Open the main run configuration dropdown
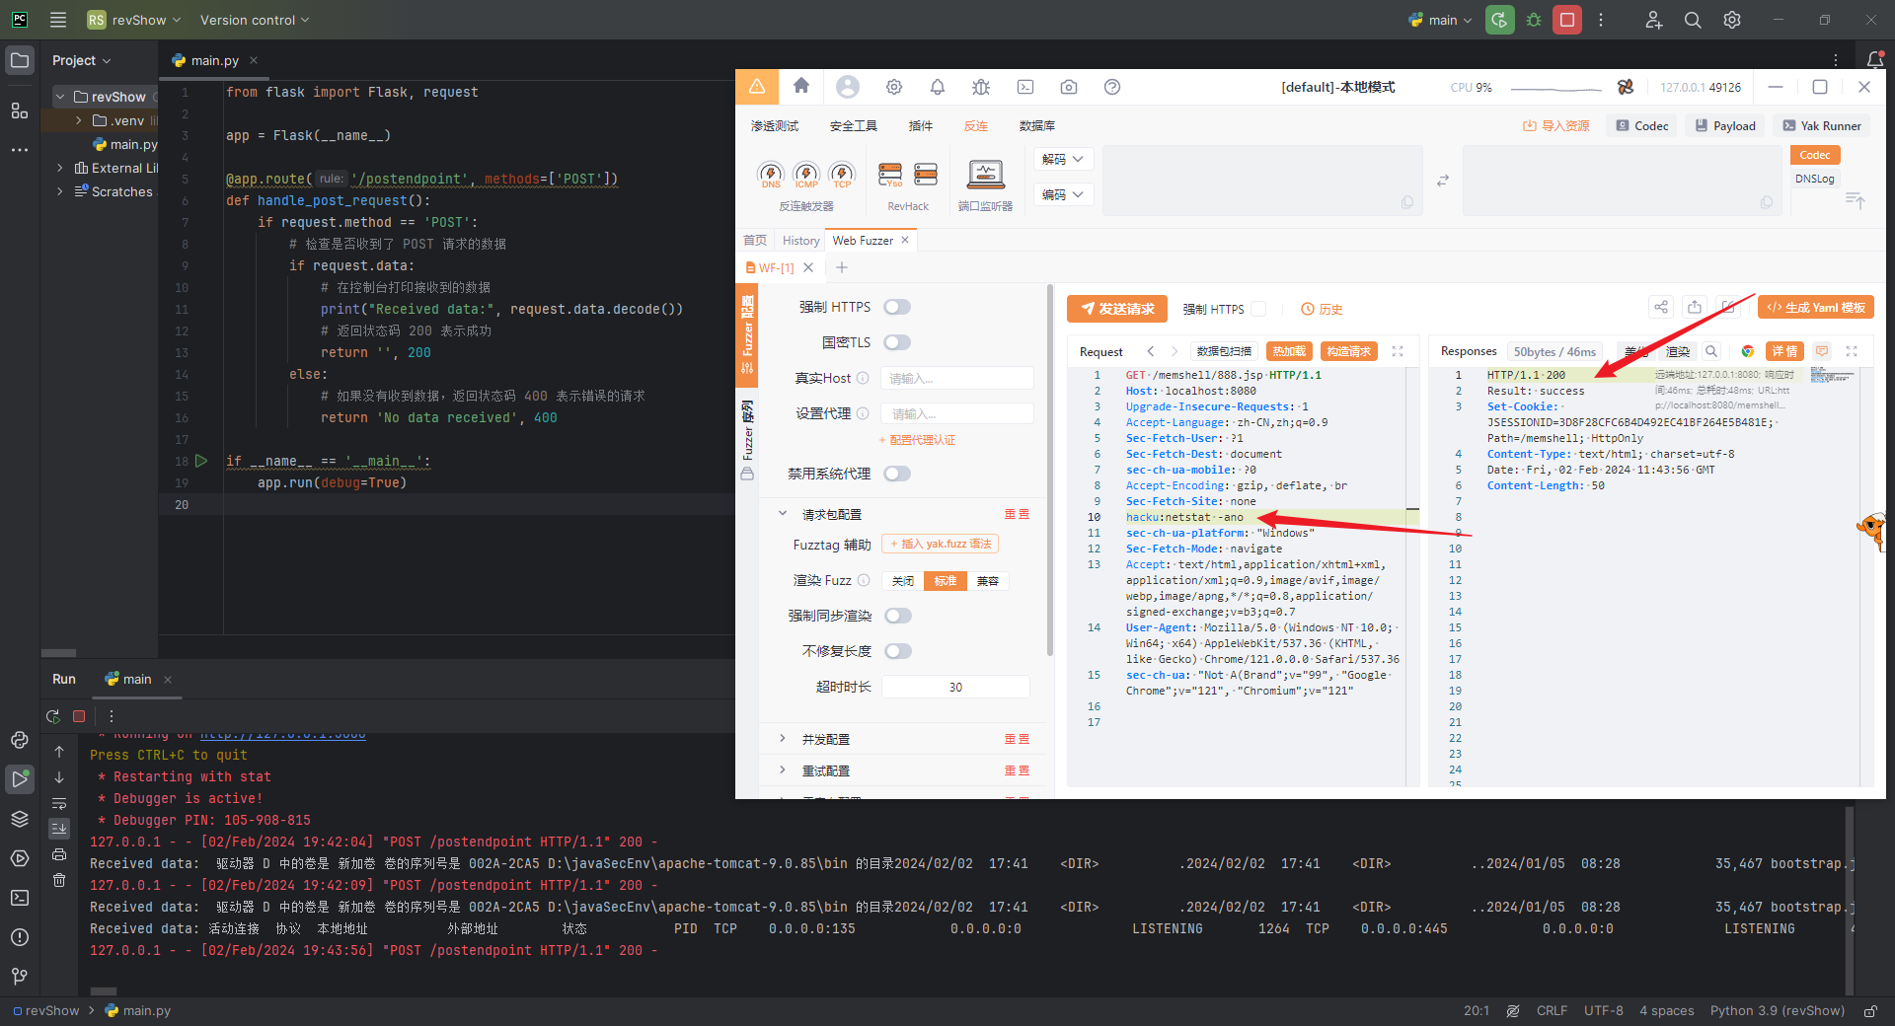Image resolution: width=1895 pixels, height=1026 pixels. (1440, 20)
